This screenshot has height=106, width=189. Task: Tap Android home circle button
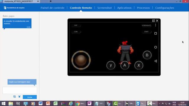156,47
